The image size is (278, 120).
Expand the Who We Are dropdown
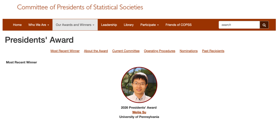[x=39, y=25]
